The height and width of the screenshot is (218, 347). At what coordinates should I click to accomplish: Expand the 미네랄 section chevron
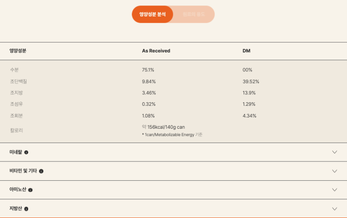click(334, 152)
